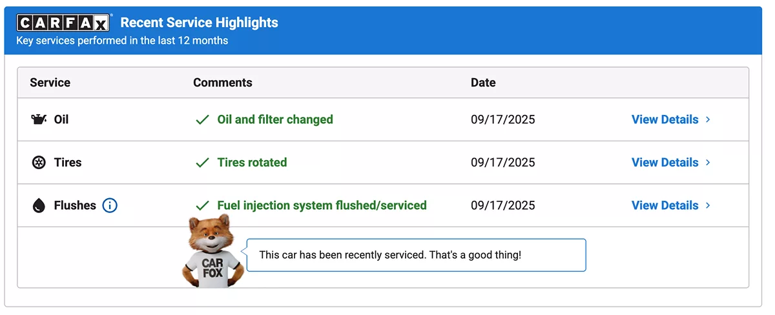Click checkmark beside Oil and filter changed
This screenshot has width=775, height=315.
pos(203,120)
